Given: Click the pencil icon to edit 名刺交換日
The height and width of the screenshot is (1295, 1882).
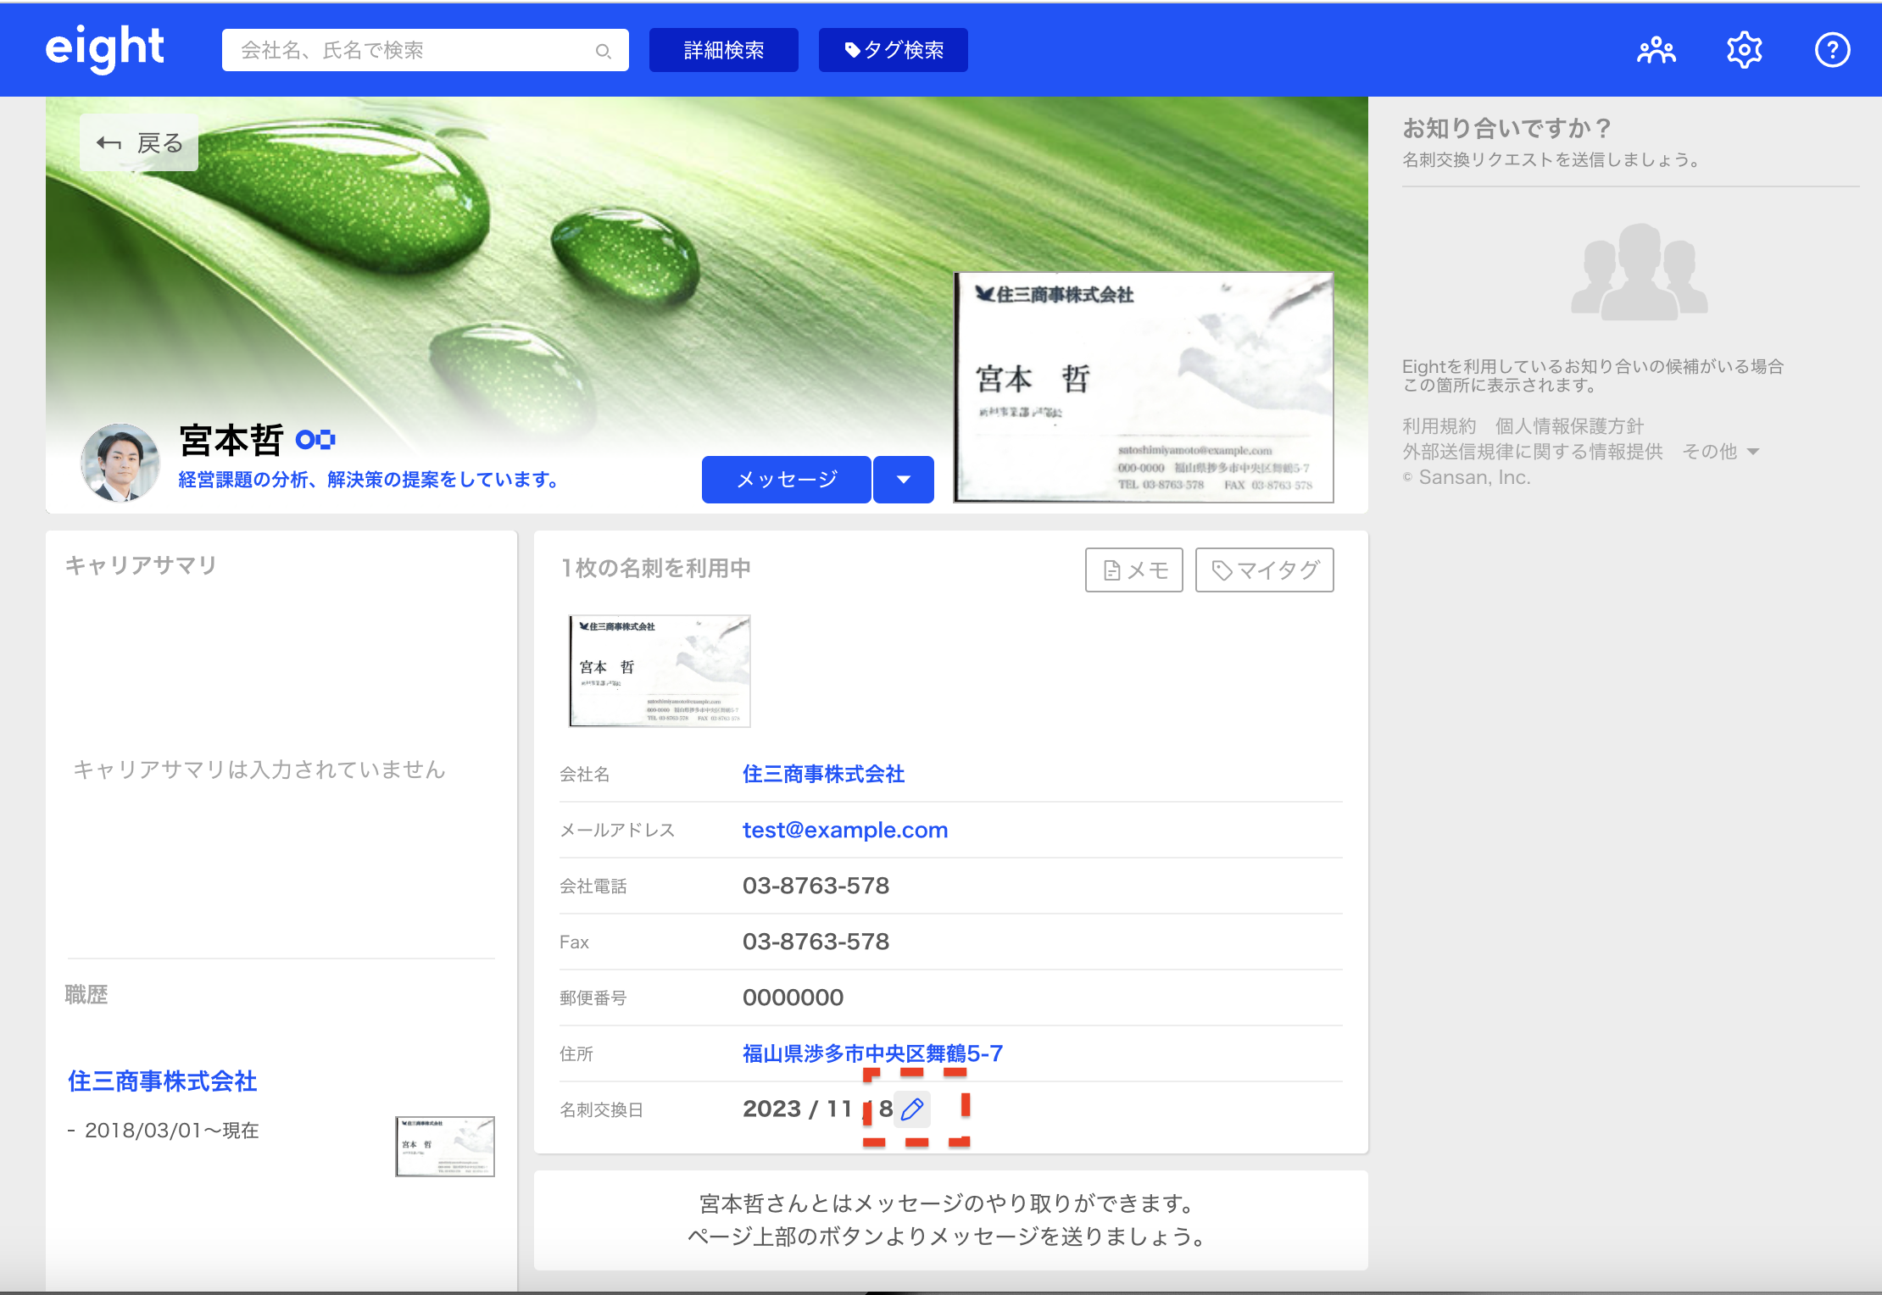Looking at the screenshot, I should pos(913,1109).
